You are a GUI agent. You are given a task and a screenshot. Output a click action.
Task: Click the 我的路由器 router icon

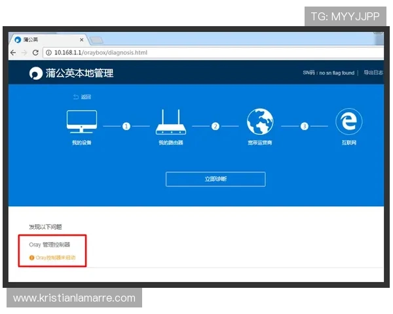tap(171, 122)
